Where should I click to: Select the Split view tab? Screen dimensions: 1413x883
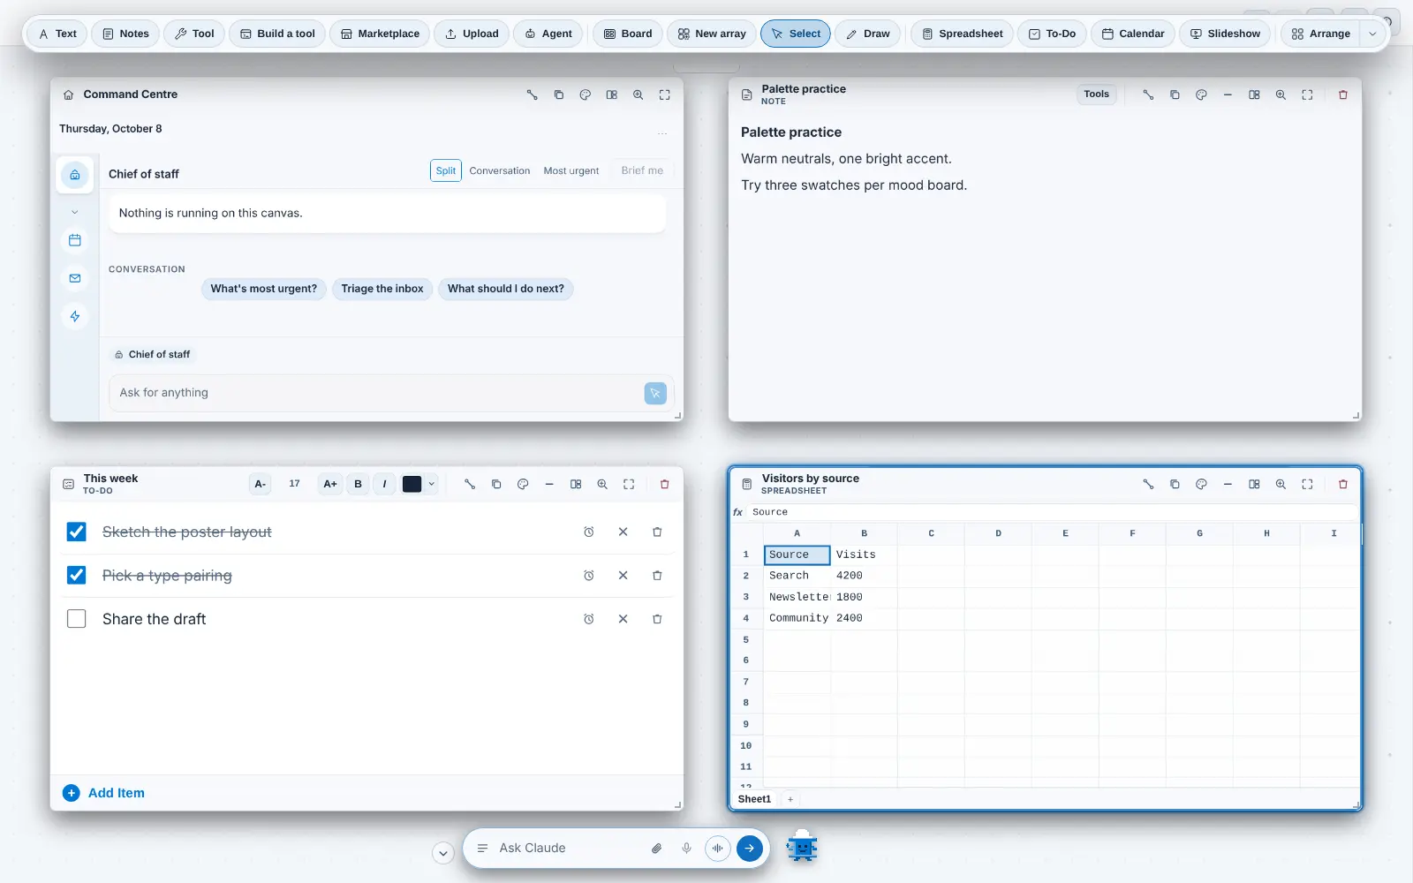tap(446, 170)
